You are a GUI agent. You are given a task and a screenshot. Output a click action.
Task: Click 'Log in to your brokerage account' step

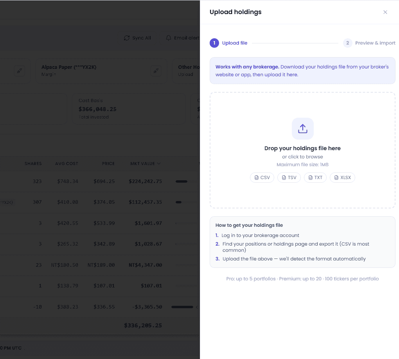pos(260,235)
